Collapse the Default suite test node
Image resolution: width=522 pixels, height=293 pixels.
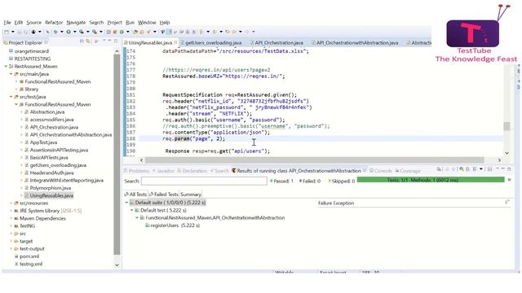[126, 203]
